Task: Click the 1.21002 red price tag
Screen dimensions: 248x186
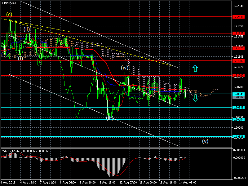Action: pos(238,75)
